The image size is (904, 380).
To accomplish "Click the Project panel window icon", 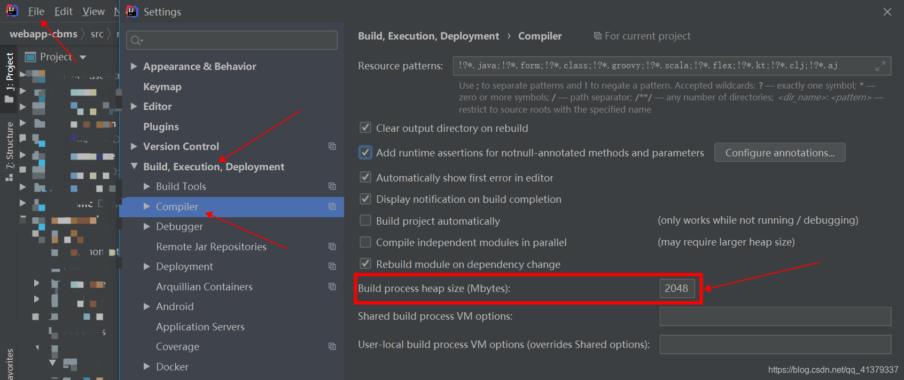I will [x=31, y=57].
